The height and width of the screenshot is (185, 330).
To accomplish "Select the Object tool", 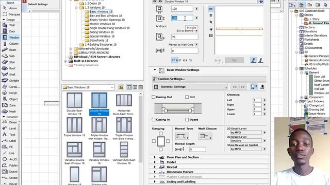I will (x=10, y=99).
